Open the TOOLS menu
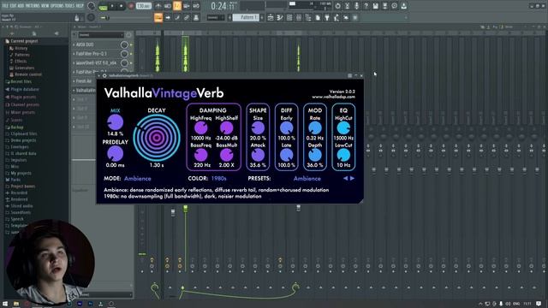This screenshot has width=548, height=308. tap(69, 6)
